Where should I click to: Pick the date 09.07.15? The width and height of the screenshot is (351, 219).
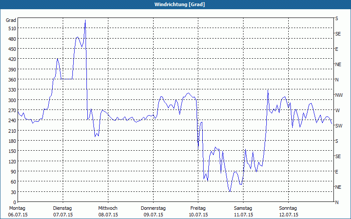(153, 215)
